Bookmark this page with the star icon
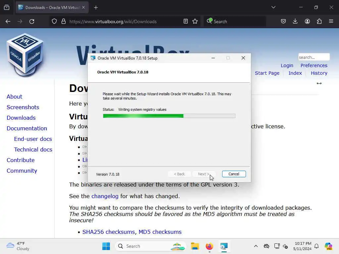The width and height of the screenshot is (339, 254). [195, 21]
